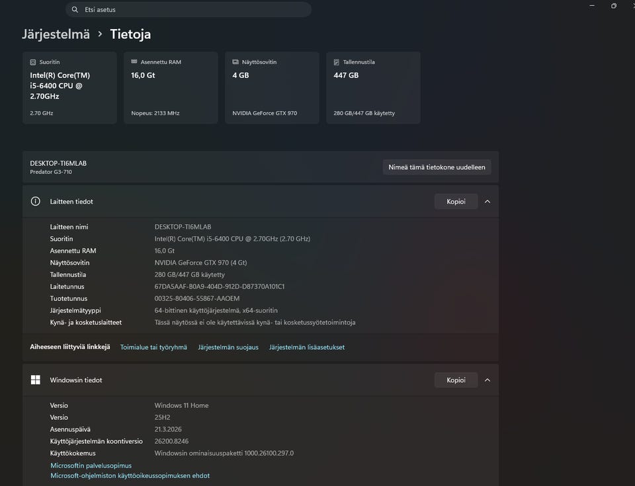This screenshot has width=635, height=486.
Task: Click the Windows logo icon
Action: click(36, 380)
